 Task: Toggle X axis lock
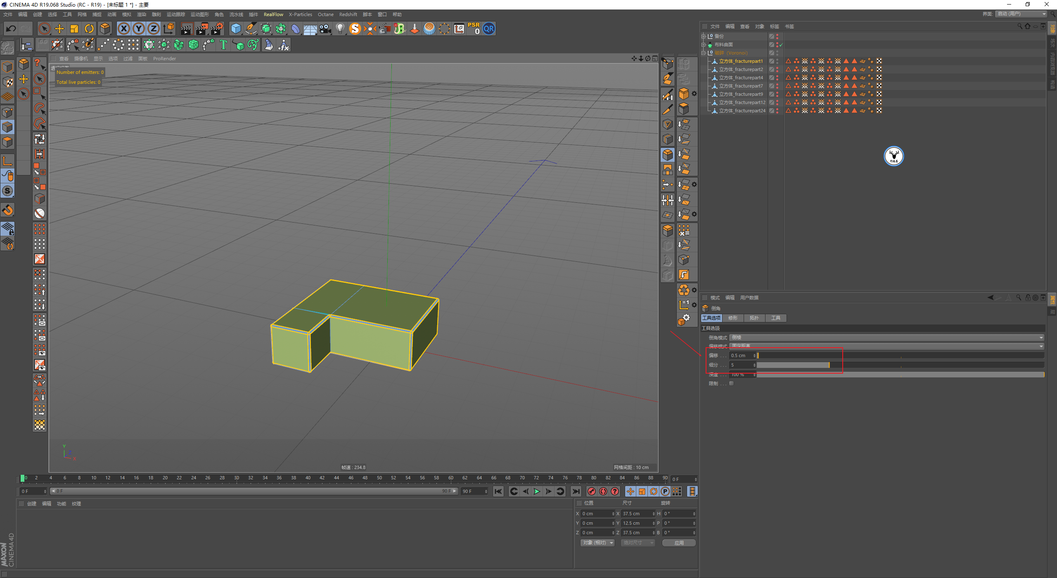tap(123, 28)
